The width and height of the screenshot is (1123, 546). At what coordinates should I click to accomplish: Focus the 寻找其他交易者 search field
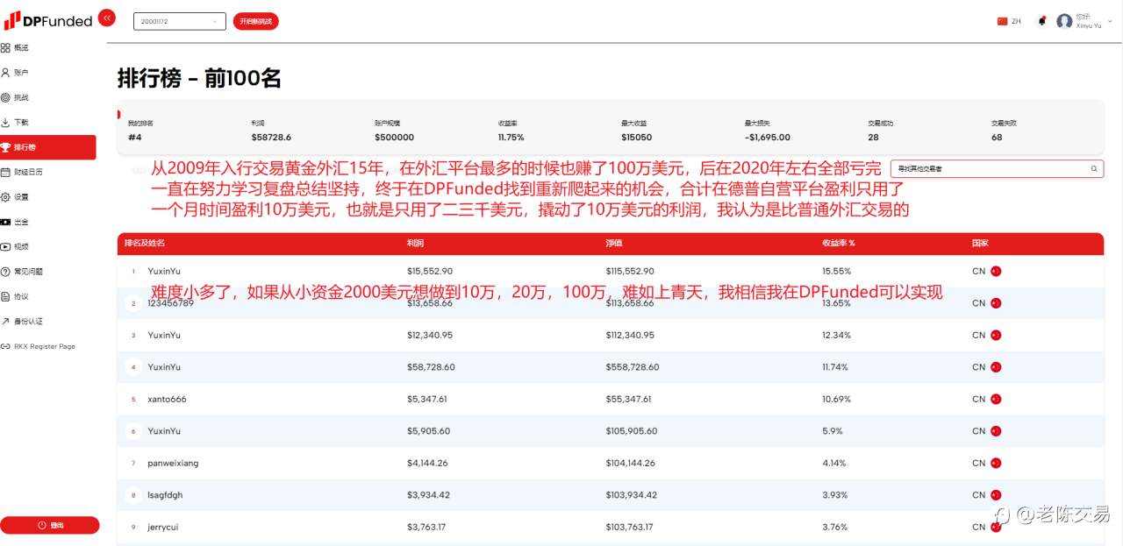[997, 168]
